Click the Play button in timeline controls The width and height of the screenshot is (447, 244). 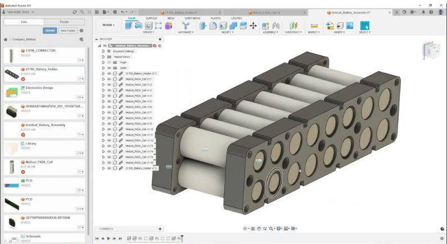[109, 238]
